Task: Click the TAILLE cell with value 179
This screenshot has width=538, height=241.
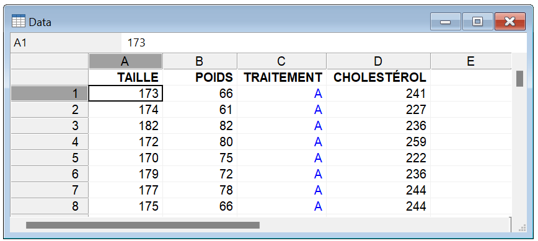Action: [126, 174]
